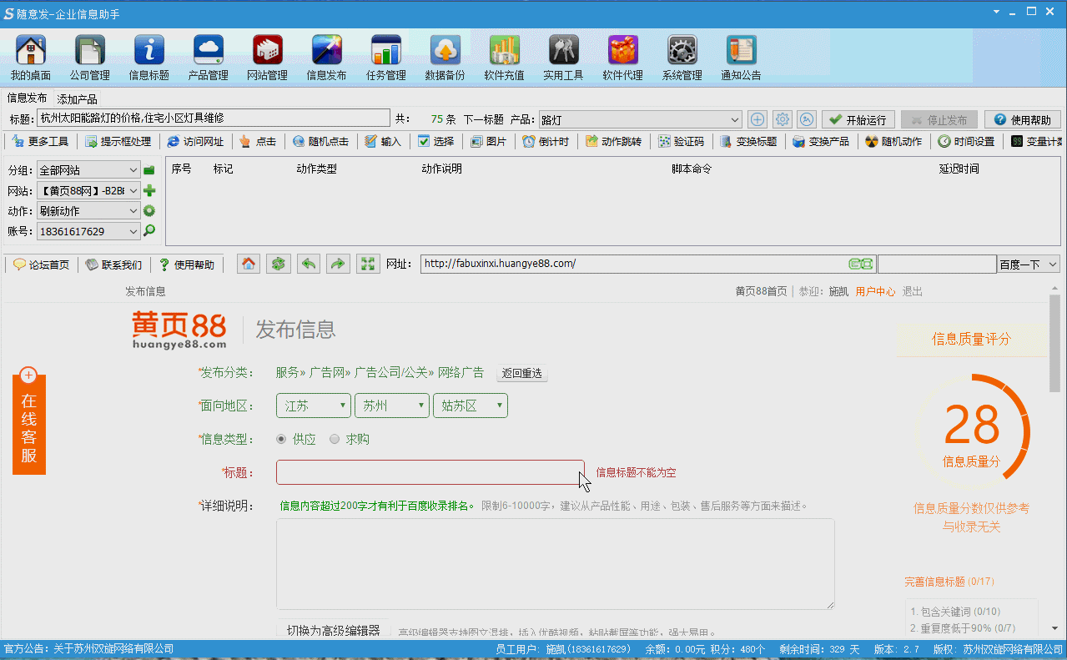Open 软件充值 module
1067x660 pixels.
tap(505, 58)
